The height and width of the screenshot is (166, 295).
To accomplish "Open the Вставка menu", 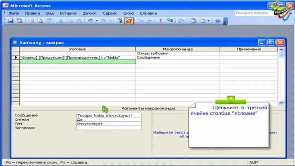I will 68,13.
